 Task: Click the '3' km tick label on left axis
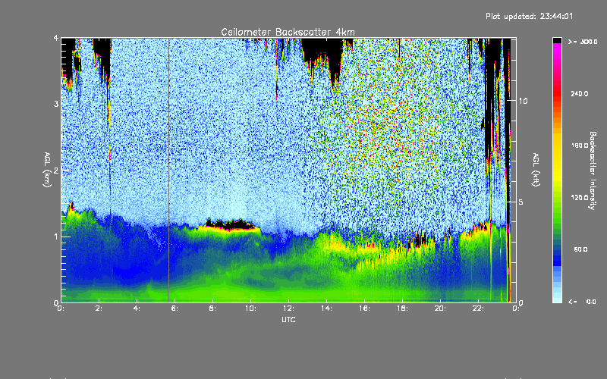coord(56,105)
